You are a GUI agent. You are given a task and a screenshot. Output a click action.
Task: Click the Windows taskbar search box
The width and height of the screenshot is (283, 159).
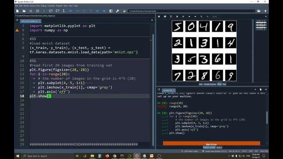pyautogui.click(x=47, y=156)
